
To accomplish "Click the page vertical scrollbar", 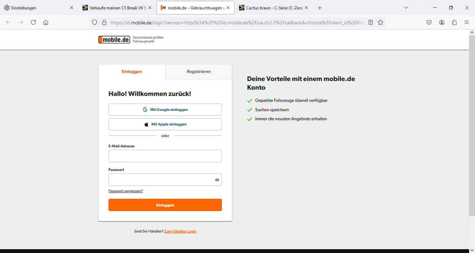I will (x=472, y=125).
